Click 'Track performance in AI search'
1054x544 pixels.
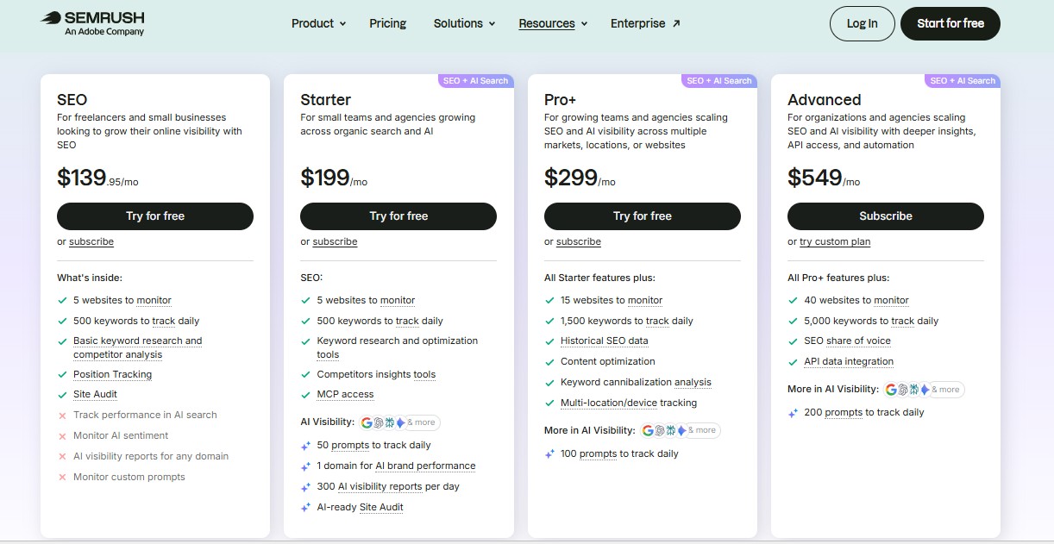pyautogui.click(x=145, y=415)
